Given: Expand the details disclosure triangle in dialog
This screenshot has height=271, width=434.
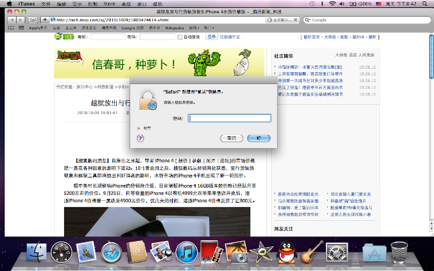Looking at the screenshot, I should point(140,127).
